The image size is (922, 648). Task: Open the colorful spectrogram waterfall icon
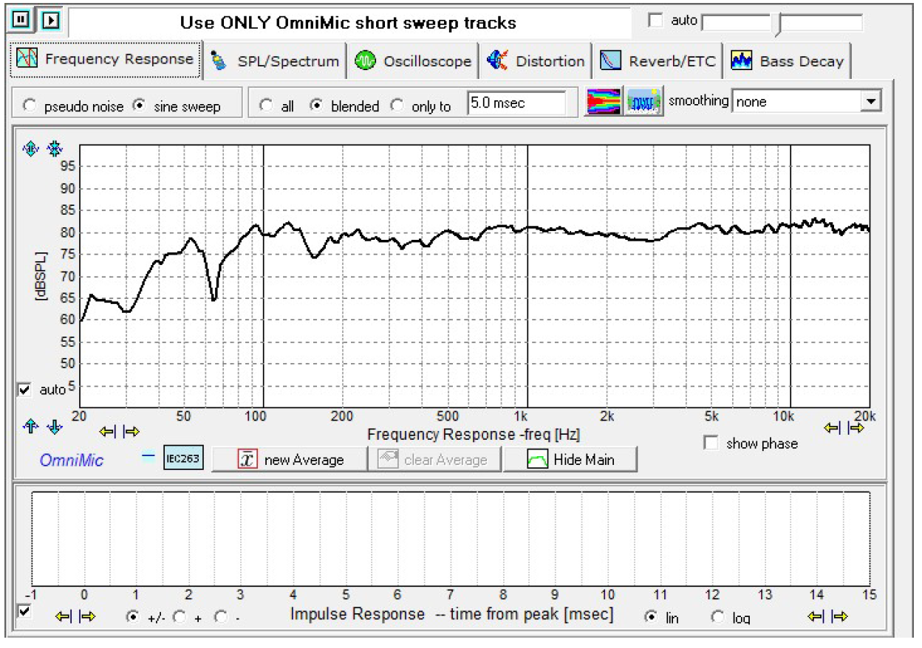click(602, 103)
